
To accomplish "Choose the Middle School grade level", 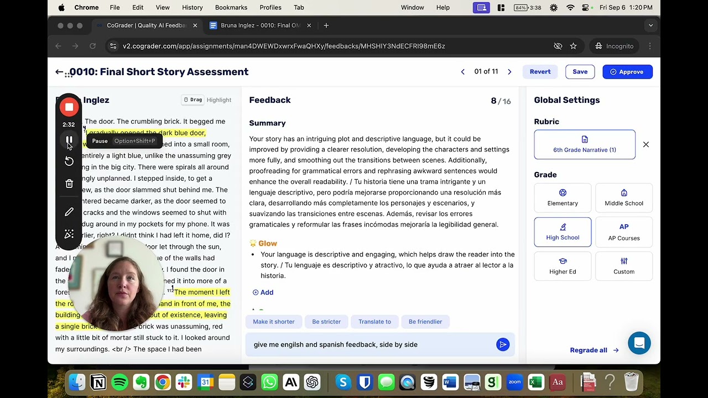I will [624, 197].
